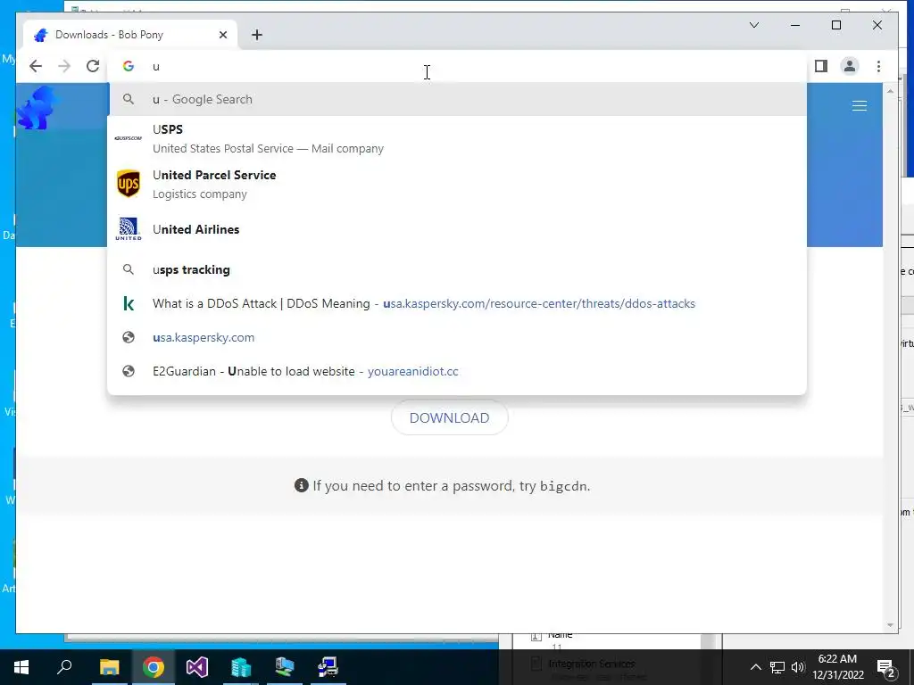Select the usa.kaspersky.com suggestion
914x685 pixels.
click(x=458, y=337)
